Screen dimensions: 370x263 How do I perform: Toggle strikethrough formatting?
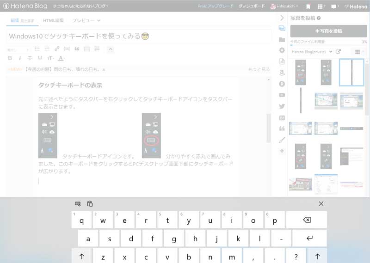(30, 58)
